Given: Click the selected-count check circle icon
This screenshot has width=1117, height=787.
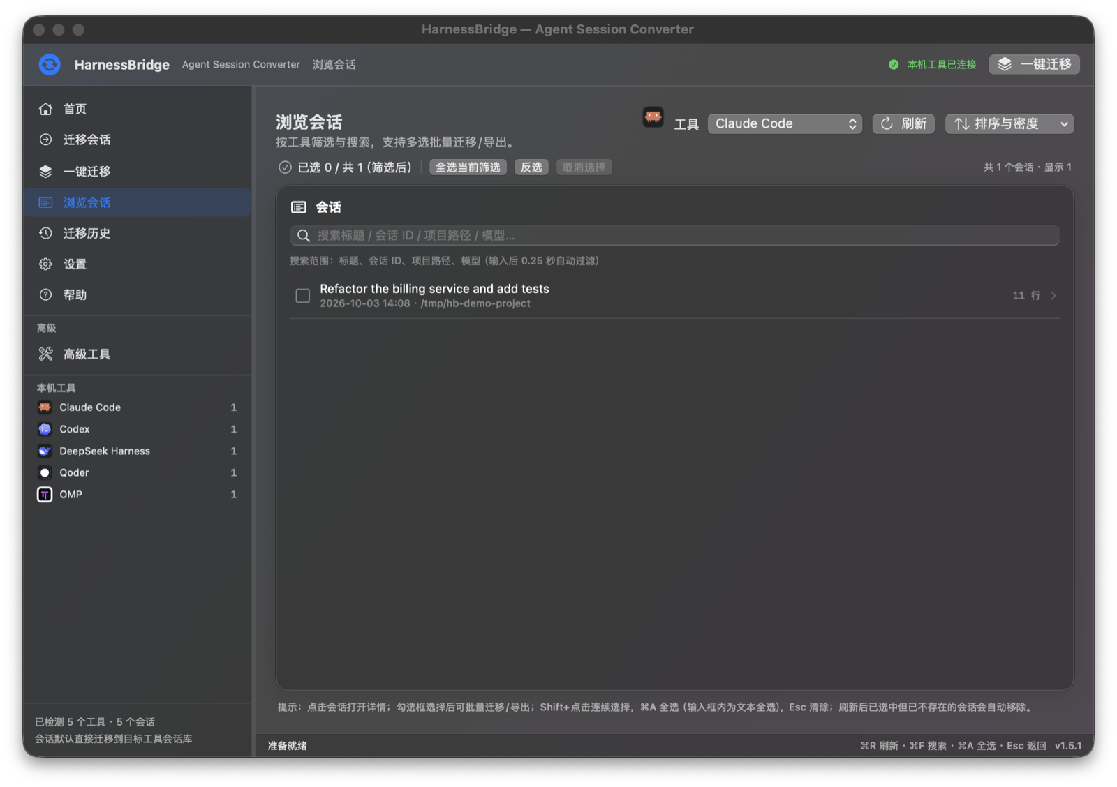Looking at the screenshot, I should [x=285, y=167].
